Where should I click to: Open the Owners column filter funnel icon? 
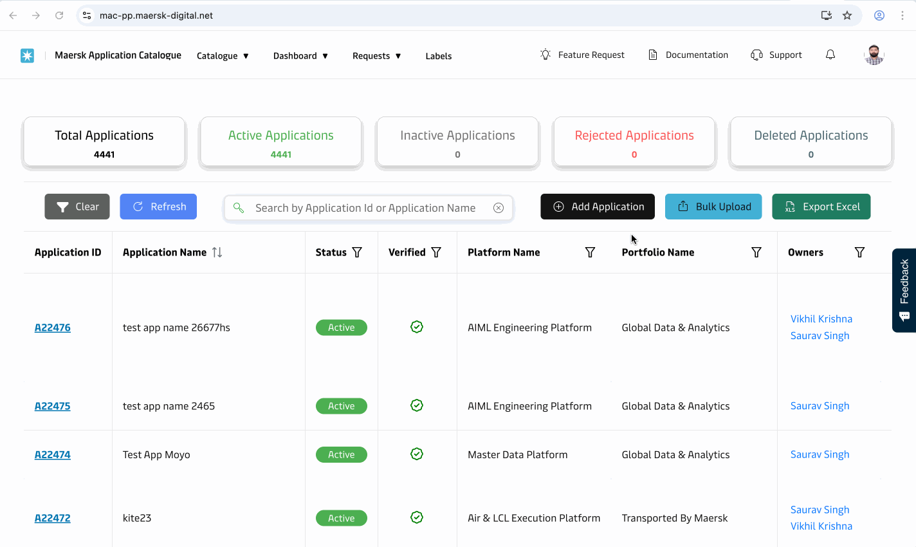(x=859, y=252)
